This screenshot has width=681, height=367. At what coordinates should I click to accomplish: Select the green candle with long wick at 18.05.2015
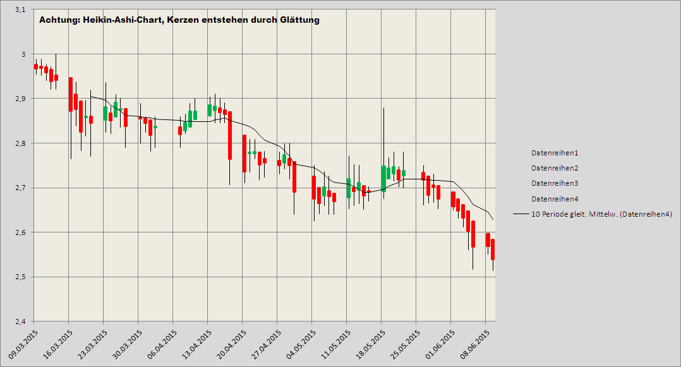coord(383,179)
